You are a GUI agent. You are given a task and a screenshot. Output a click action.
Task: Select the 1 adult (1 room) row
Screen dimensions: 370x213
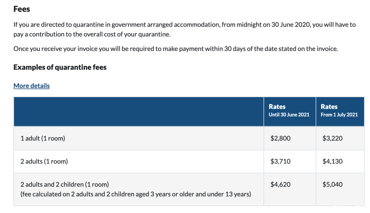pos(189,138)
